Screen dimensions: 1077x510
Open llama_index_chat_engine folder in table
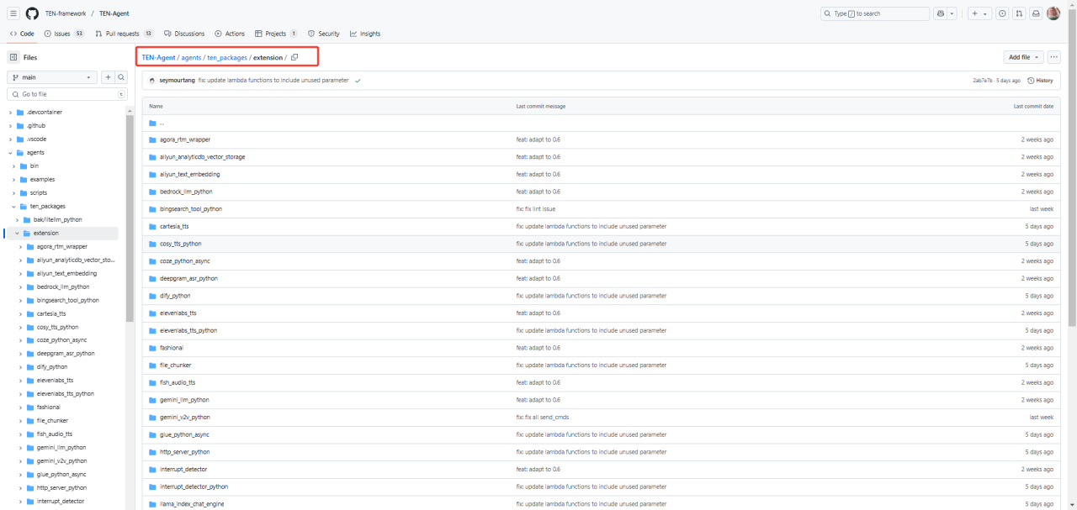click(192, 503)
